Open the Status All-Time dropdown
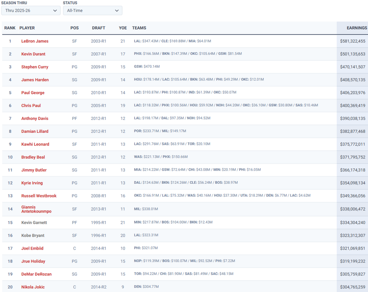 point(93,11)
